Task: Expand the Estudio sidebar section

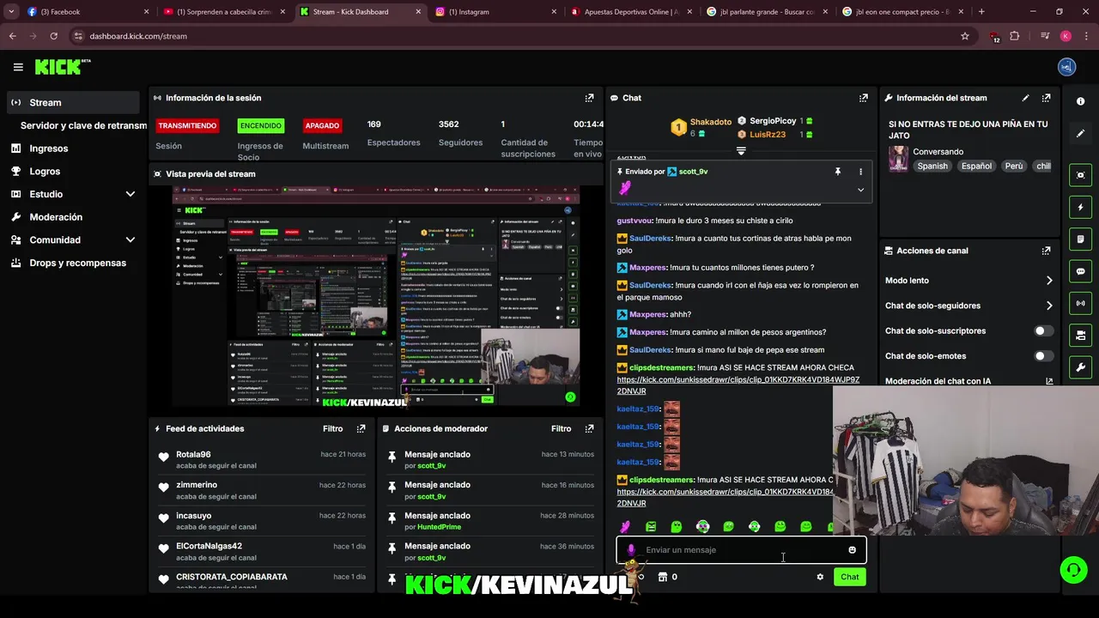Action: coord(131,194)
